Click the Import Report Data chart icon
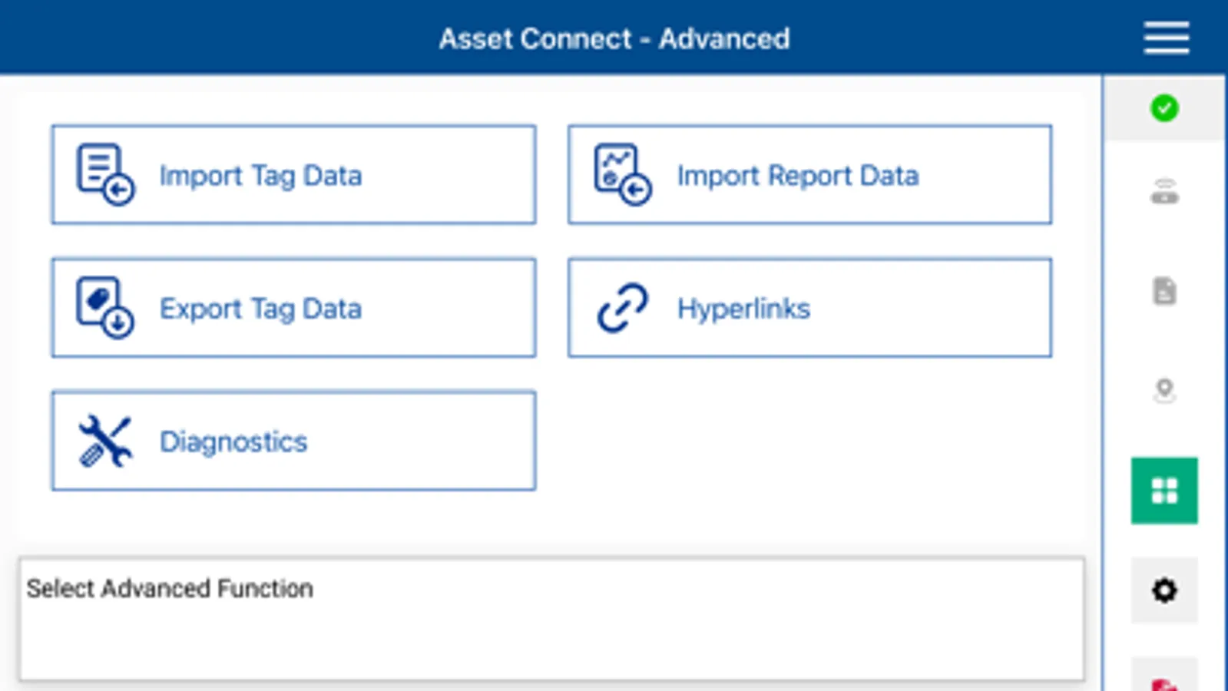This screenshot has height=691, width=1228. pyautogui.click(x=622, y=174)
